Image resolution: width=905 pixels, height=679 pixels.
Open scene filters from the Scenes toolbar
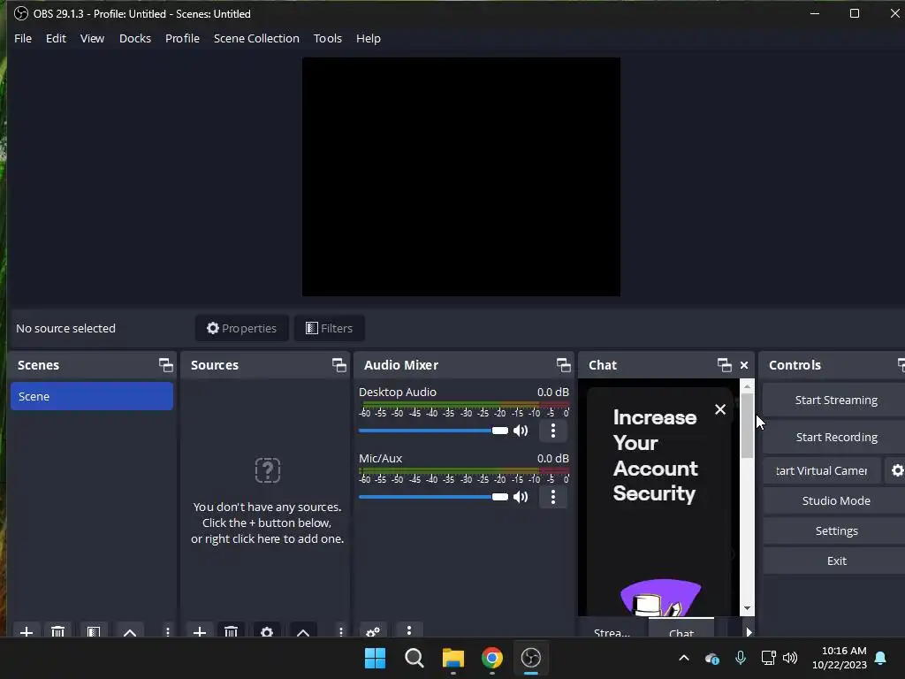94,631
